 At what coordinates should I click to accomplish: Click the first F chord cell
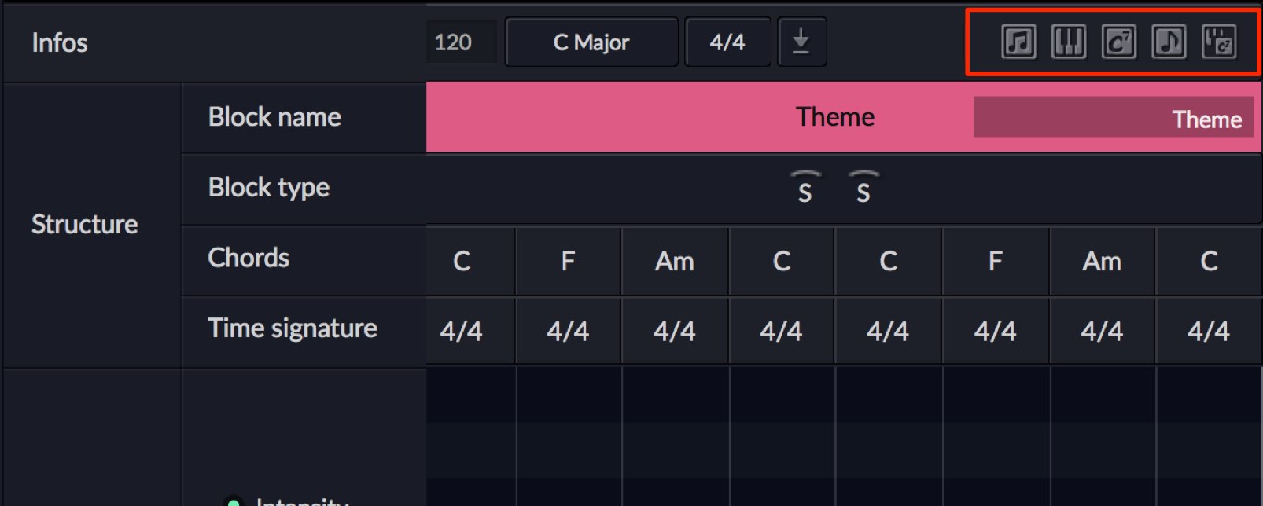coord(568,261)
